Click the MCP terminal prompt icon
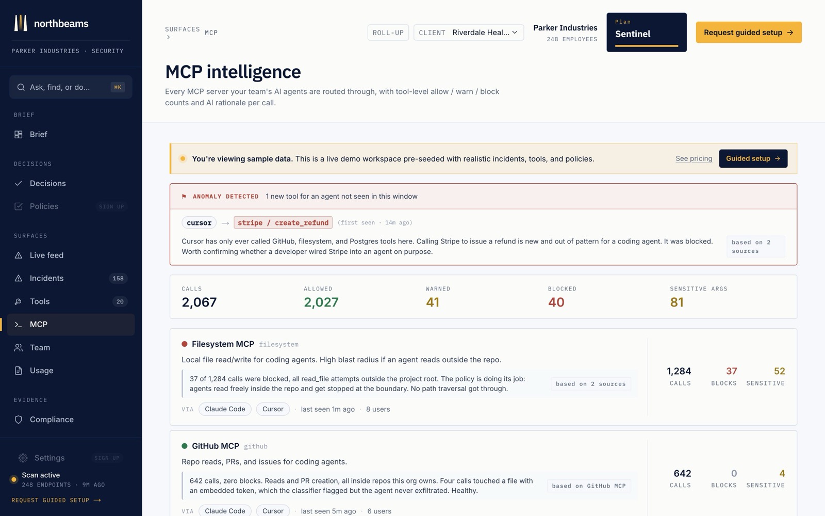Image resolution: width=825 pixels, height=516 pixels. click(x=19, y=325)
